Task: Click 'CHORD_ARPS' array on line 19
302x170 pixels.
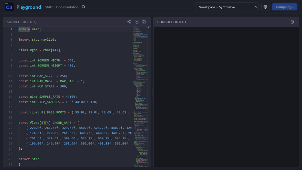Action: tap(62, 123)
